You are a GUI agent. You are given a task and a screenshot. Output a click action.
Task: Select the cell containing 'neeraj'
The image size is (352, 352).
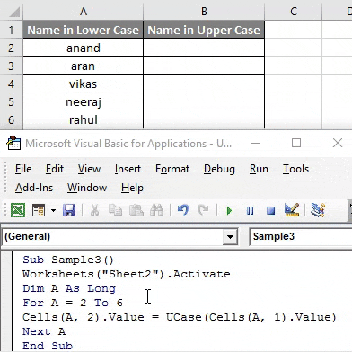(x=84, y=101)
